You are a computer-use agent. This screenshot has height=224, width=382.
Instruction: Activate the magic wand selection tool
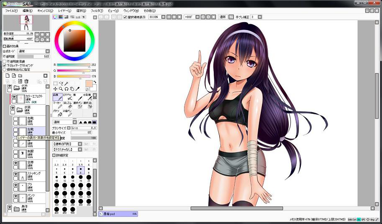pos(67,83)
